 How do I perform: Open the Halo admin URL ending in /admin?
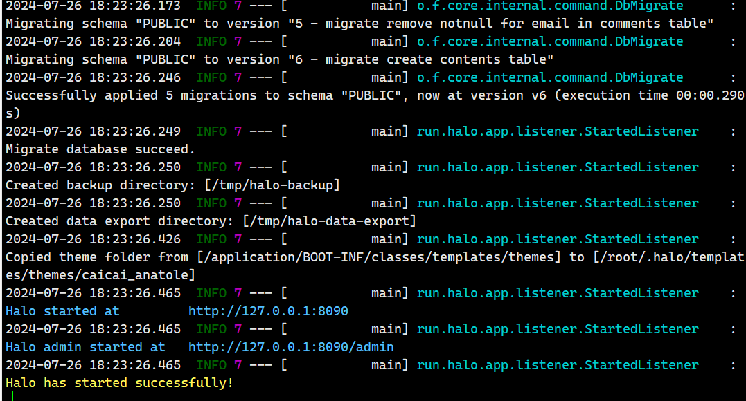[x=291, y=347]
